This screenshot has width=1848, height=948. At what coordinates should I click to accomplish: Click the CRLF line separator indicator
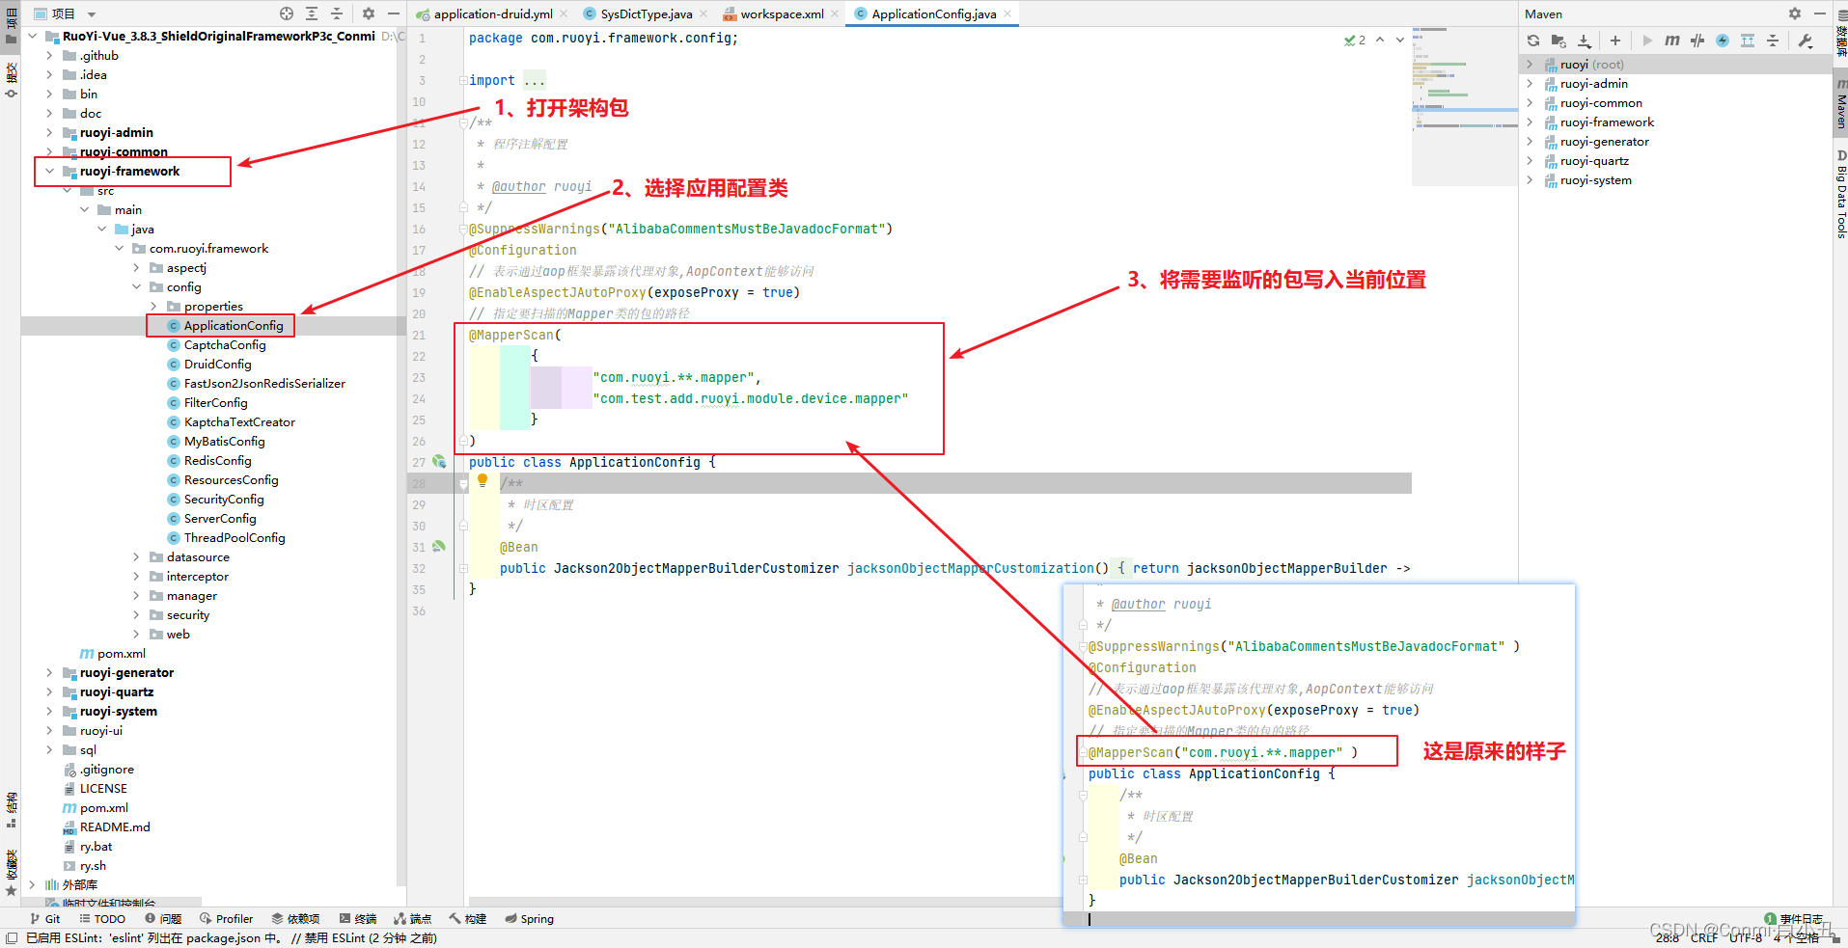coord(1703,937)
